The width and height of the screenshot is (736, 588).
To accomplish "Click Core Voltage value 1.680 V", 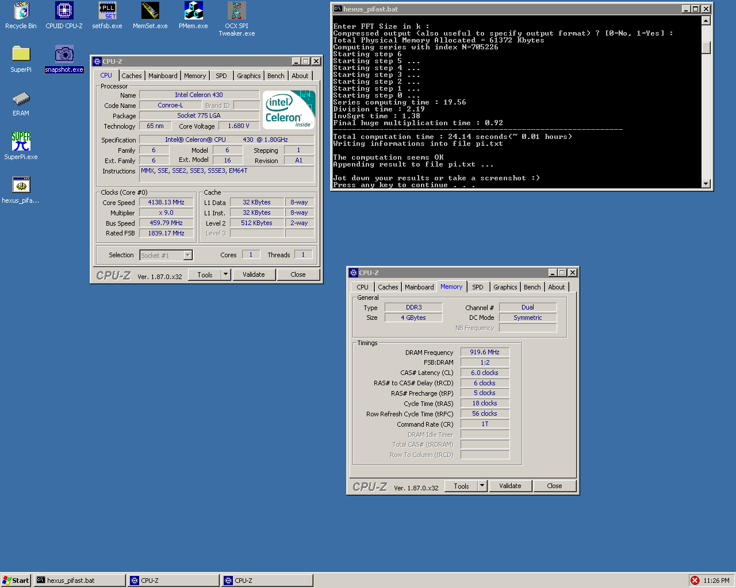I will tap(239, 126).
